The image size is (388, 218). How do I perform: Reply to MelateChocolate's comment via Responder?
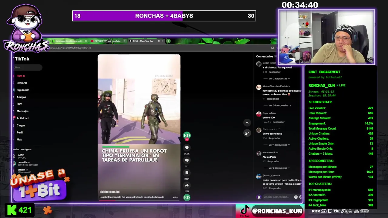(x=273, y=99)
